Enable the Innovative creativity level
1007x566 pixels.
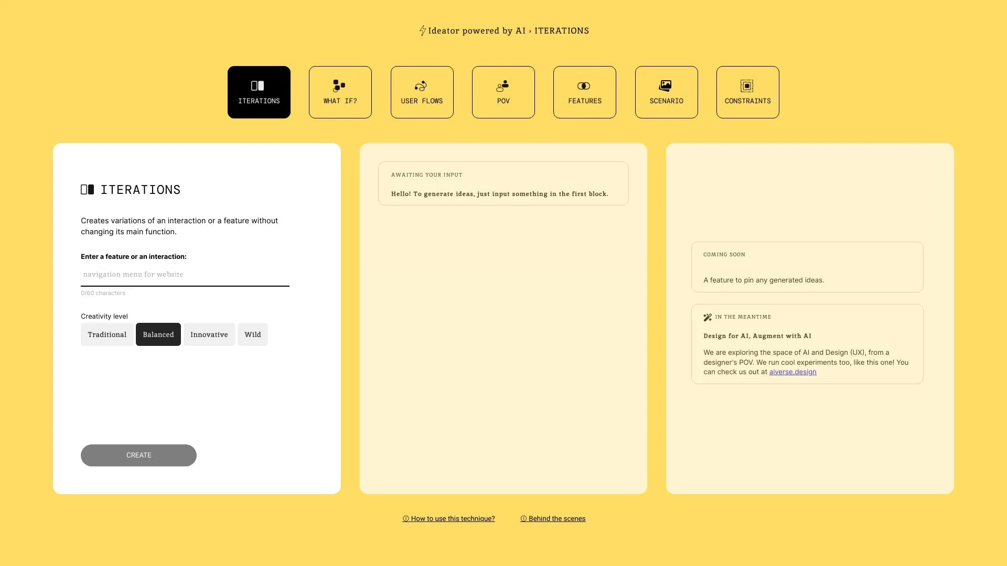tap(209, 334)
